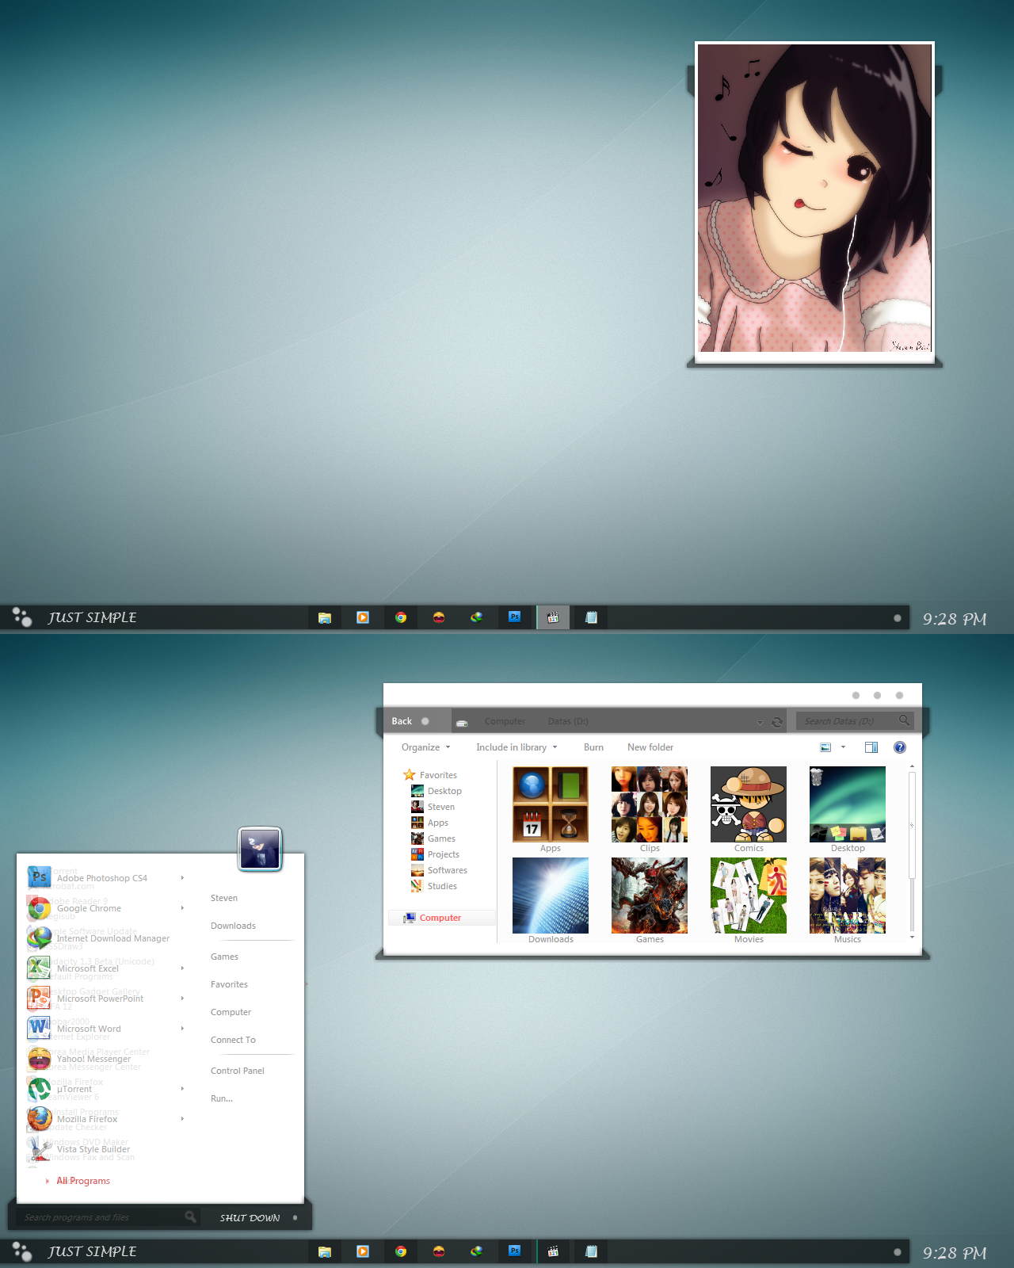
Task: Click the refresh icon in Explorer address bar
Action: 777,722
